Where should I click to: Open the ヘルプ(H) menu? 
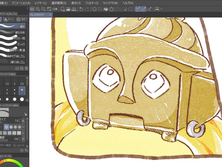[x=128, y=3]
